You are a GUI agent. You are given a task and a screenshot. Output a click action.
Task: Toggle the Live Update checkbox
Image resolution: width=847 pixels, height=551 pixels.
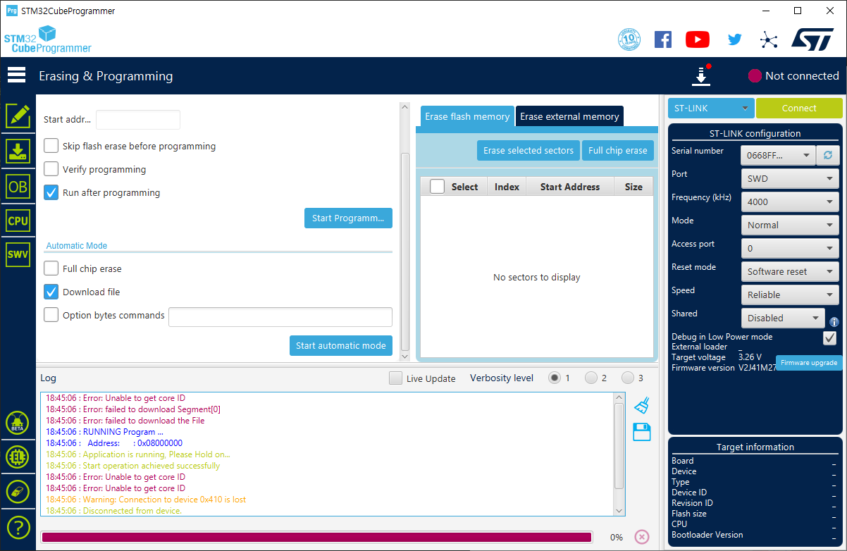point(396,378)
